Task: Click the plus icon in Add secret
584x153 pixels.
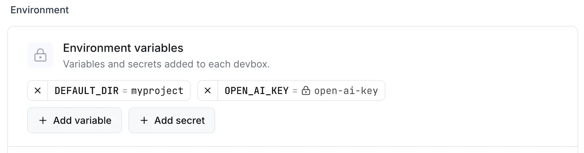Action: click(x=144, y=120)
